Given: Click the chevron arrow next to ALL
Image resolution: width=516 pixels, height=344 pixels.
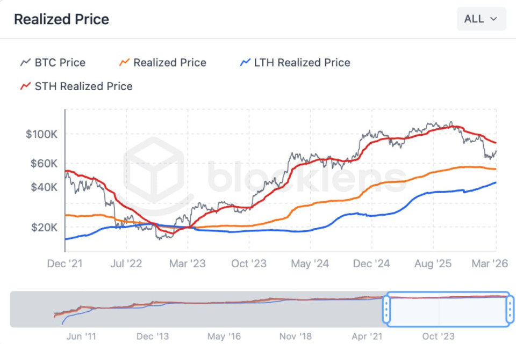Looking at the screenshot, I should coord(493,19).
